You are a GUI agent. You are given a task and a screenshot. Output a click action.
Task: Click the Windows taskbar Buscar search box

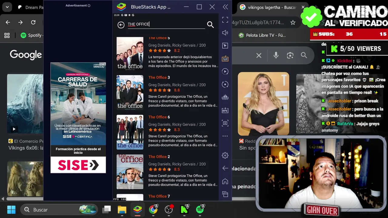point(59,210)
